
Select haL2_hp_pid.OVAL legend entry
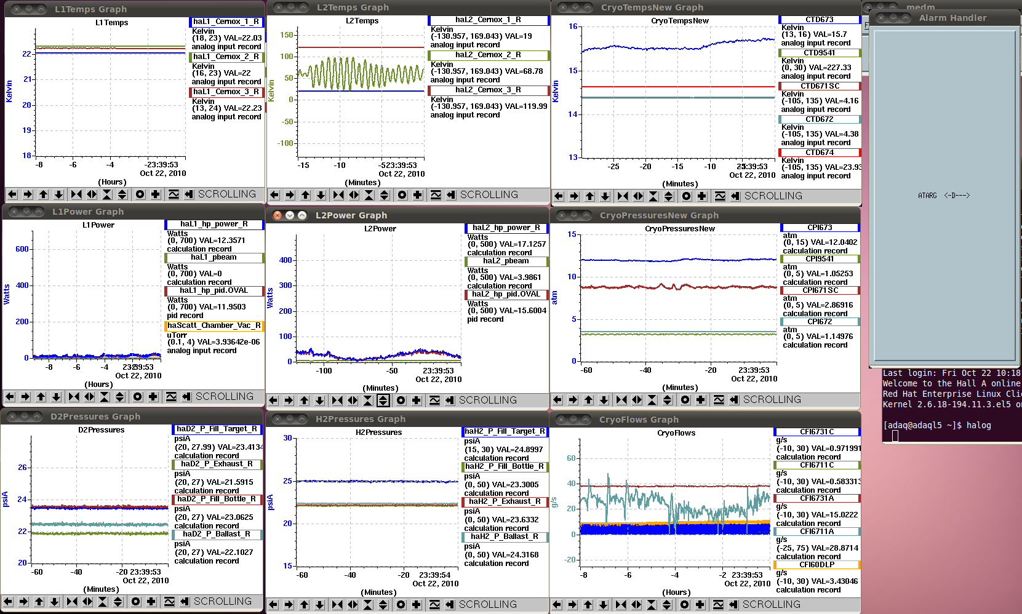(x=506, y=294)
